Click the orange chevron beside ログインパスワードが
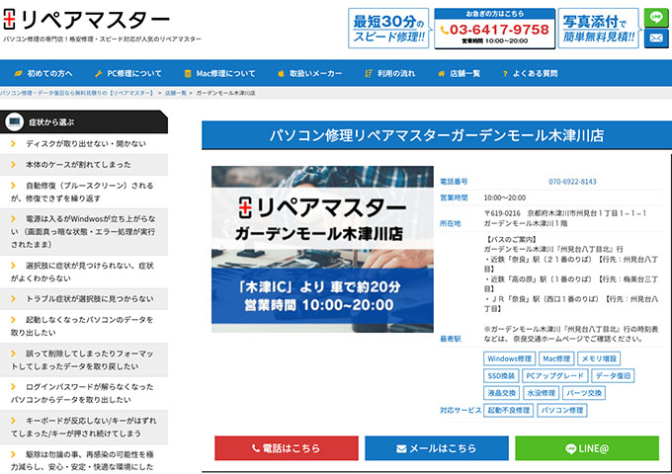The width and height of the screenshot is (672, 474). (x=13, y=387)
